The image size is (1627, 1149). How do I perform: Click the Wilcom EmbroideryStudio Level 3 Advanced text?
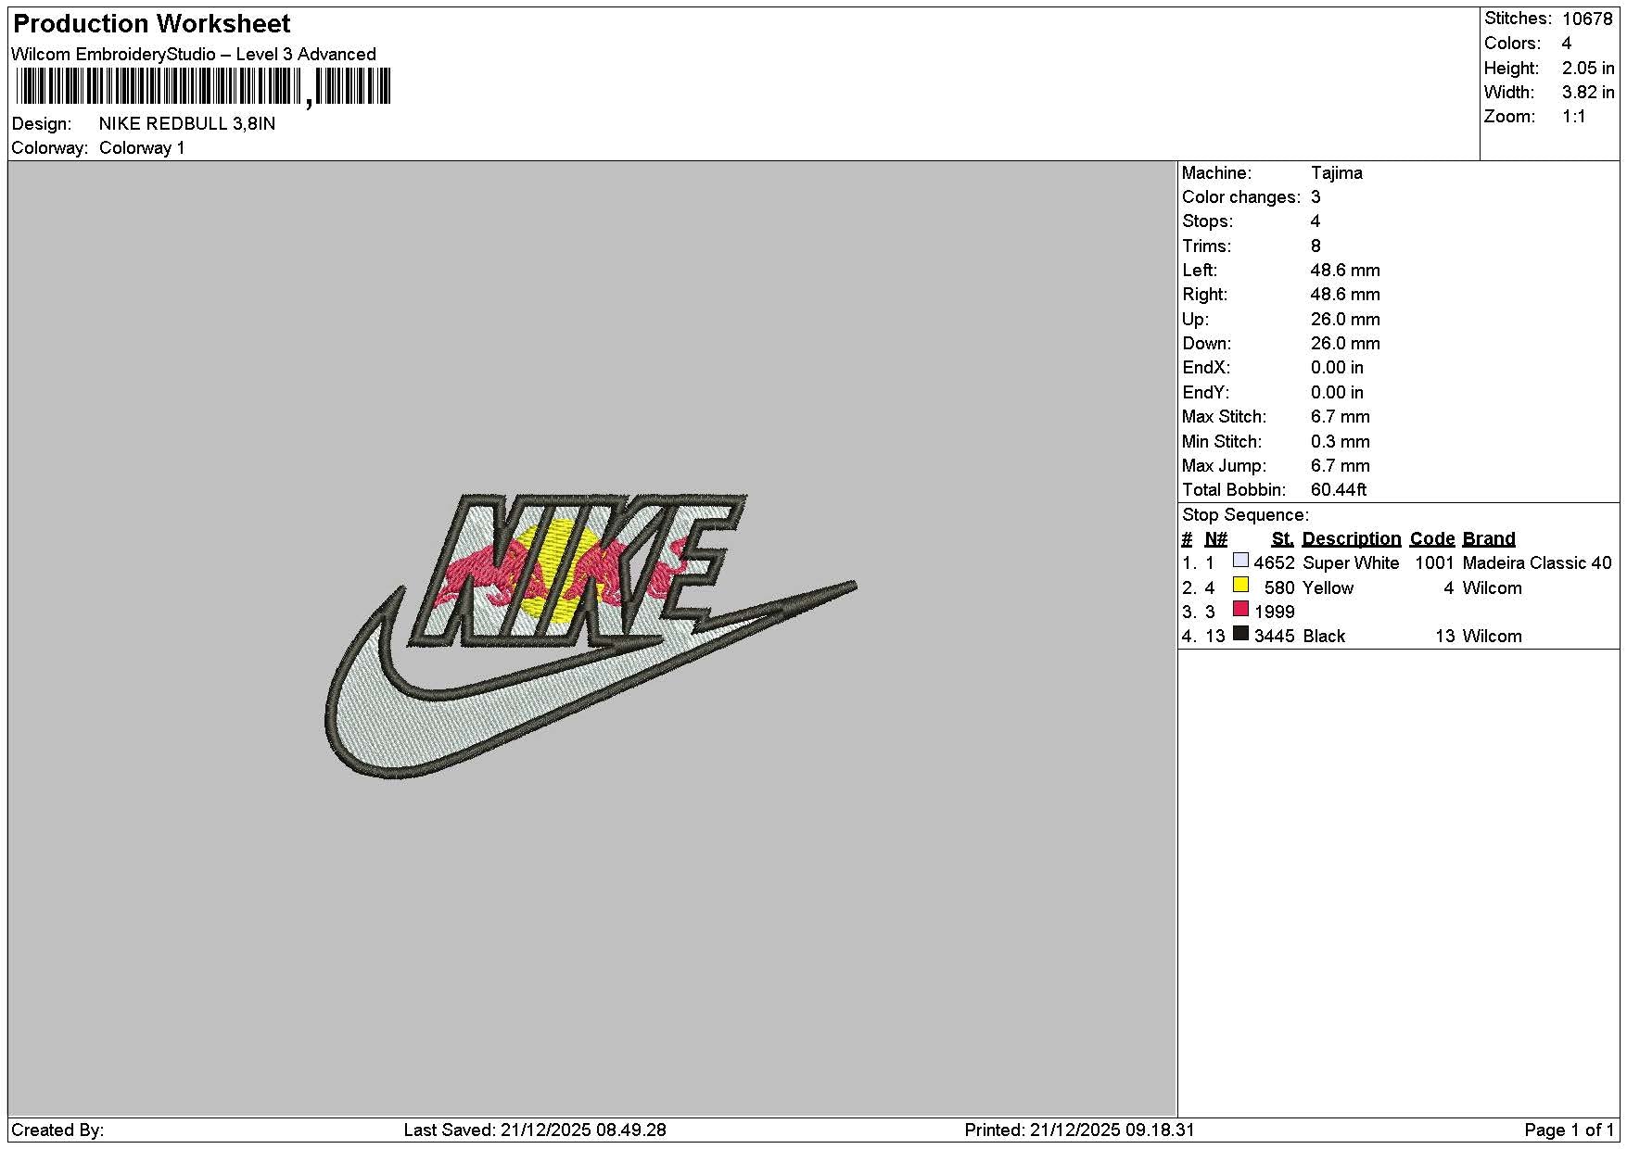point(194,54)
